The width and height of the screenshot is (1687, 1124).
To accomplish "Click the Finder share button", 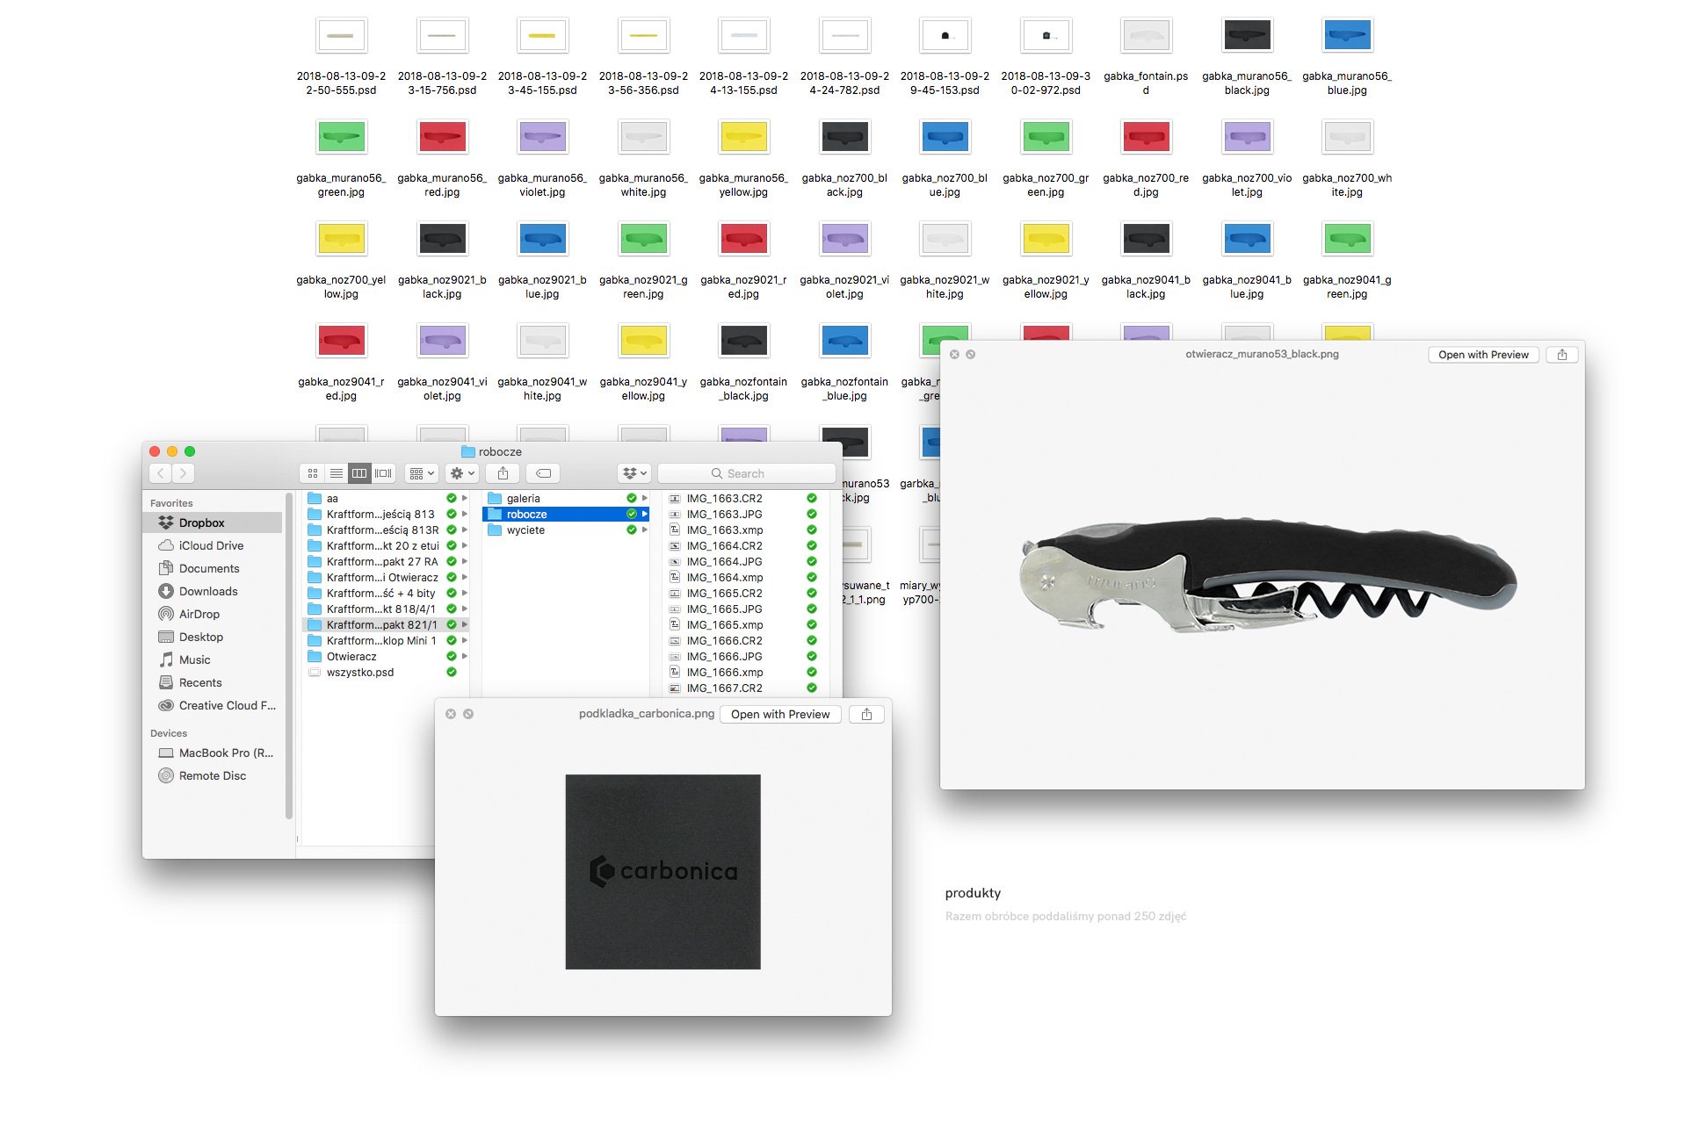I will coord(503,473).
